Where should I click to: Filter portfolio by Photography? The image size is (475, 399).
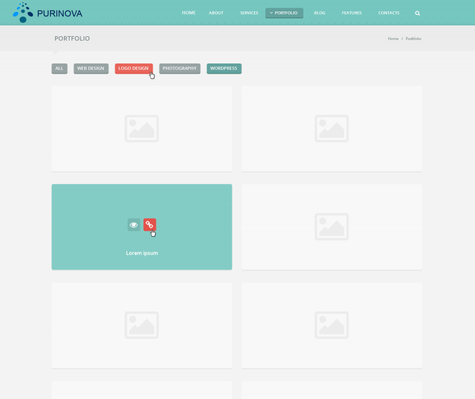pyautogui.click(x=179, y=69)
